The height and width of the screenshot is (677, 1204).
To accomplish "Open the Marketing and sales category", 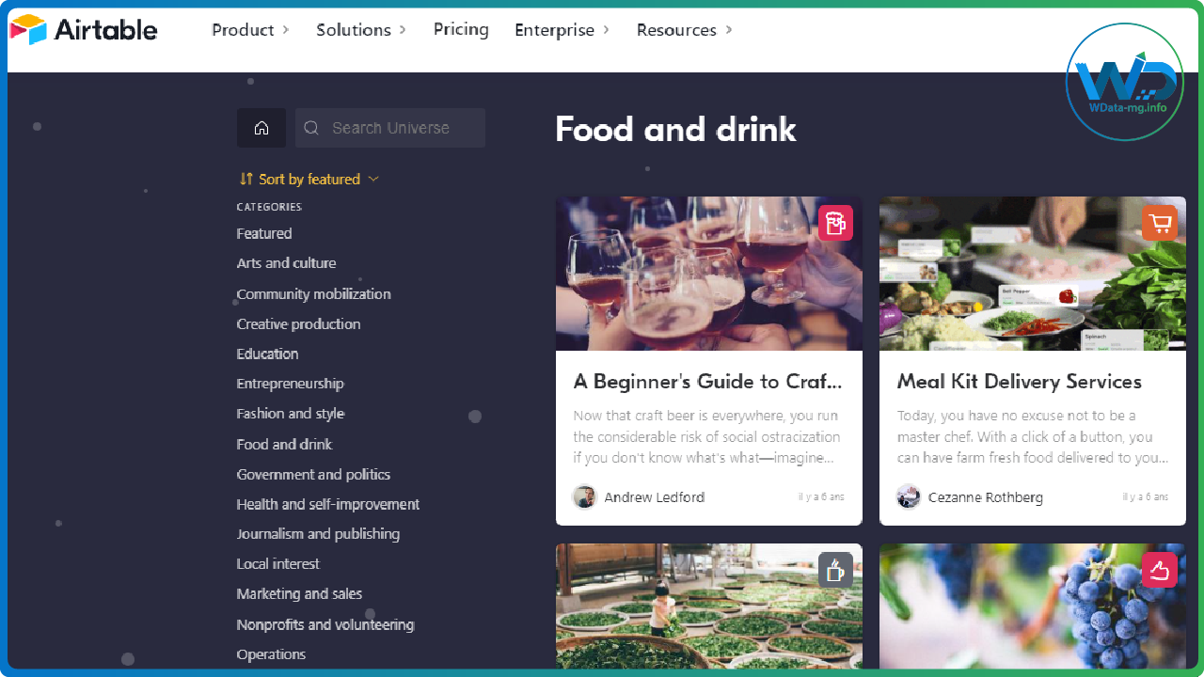I will [299, 593].
